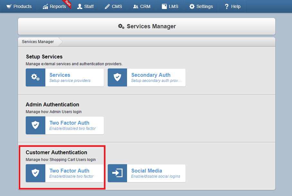The width and height of the screenshot is (292, 196).
Task: Click the 'Admin Authentication' heading
Action: click(x=52, y=104)
